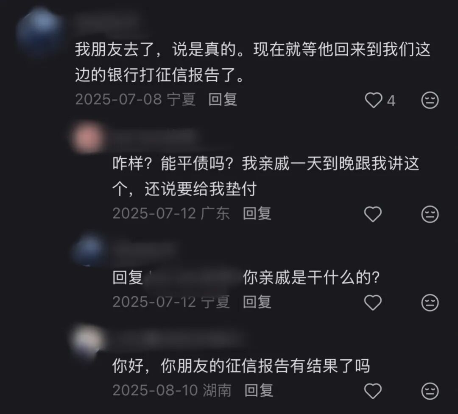Open the blue avatar above 你亲戚 reply

coord(89,249)
